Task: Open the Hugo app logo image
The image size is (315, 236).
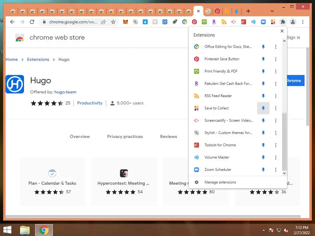Action: [15, 84]
